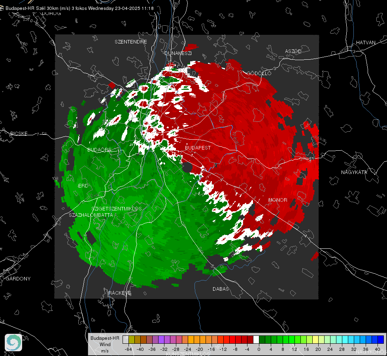387x356 pixels.
Task: Click the 20 value on the legend scale
Action: [318, 349]
